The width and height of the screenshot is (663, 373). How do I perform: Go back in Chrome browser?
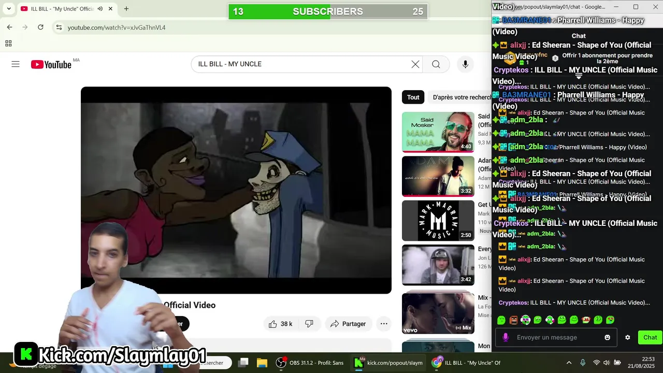click(9, 27)
